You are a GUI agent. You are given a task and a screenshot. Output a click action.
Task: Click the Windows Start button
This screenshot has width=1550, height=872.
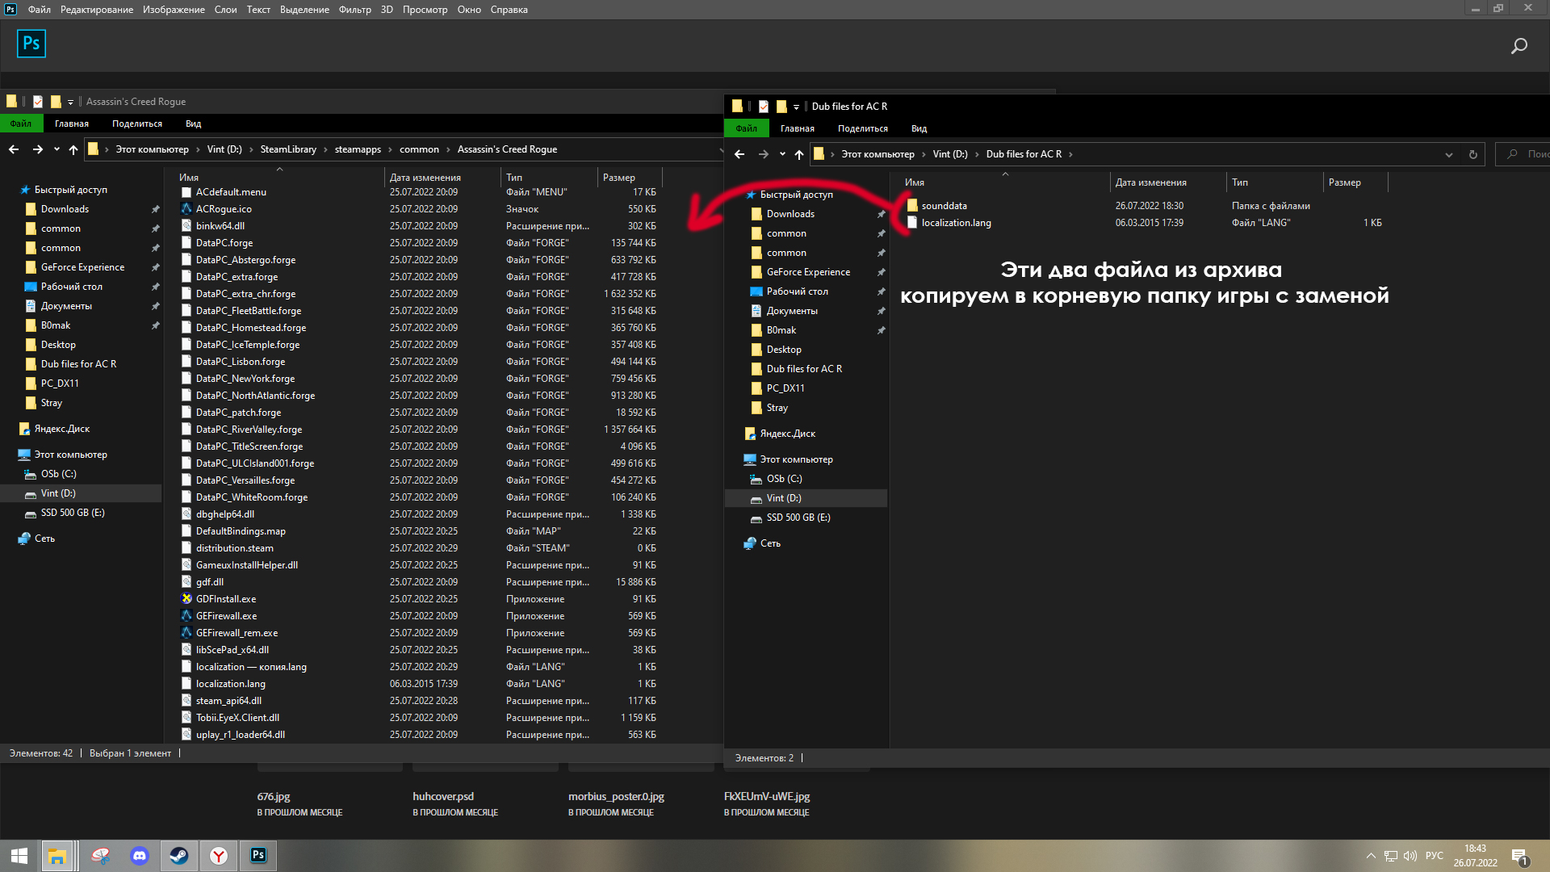click(19, 855)
